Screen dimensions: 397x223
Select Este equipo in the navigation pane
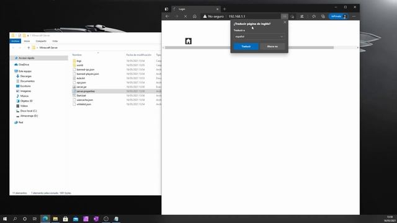(25, 71)
